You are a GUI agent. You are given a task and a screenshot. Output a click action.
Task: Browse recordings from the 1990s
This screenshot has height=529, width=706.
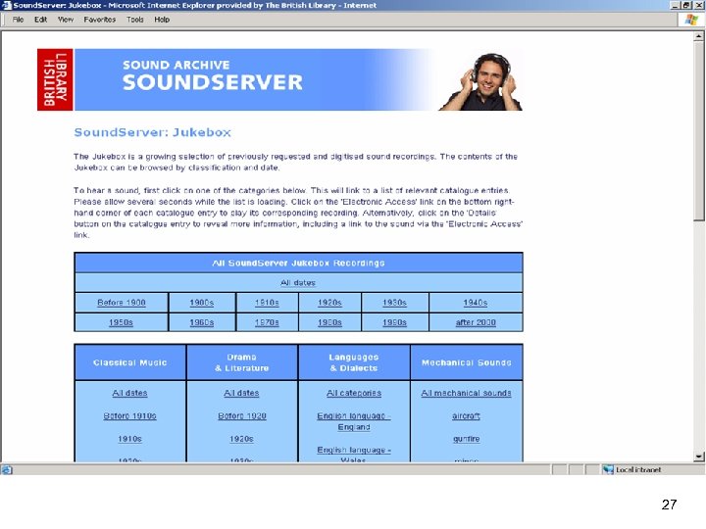pos(394,322)
